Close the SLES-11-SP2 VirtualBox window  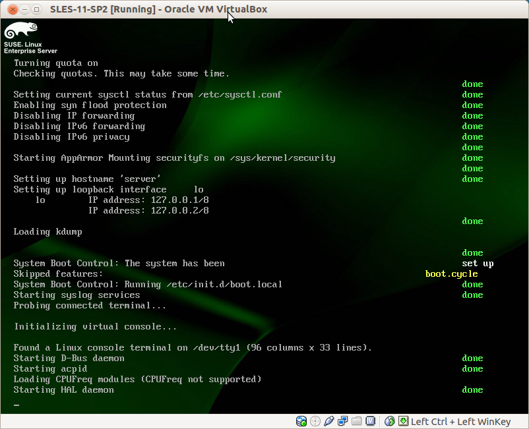[13, 9]
